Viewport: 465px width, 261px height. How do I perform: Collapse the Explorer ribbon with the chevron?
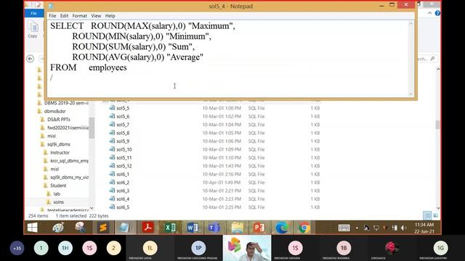tap(429, 13)
